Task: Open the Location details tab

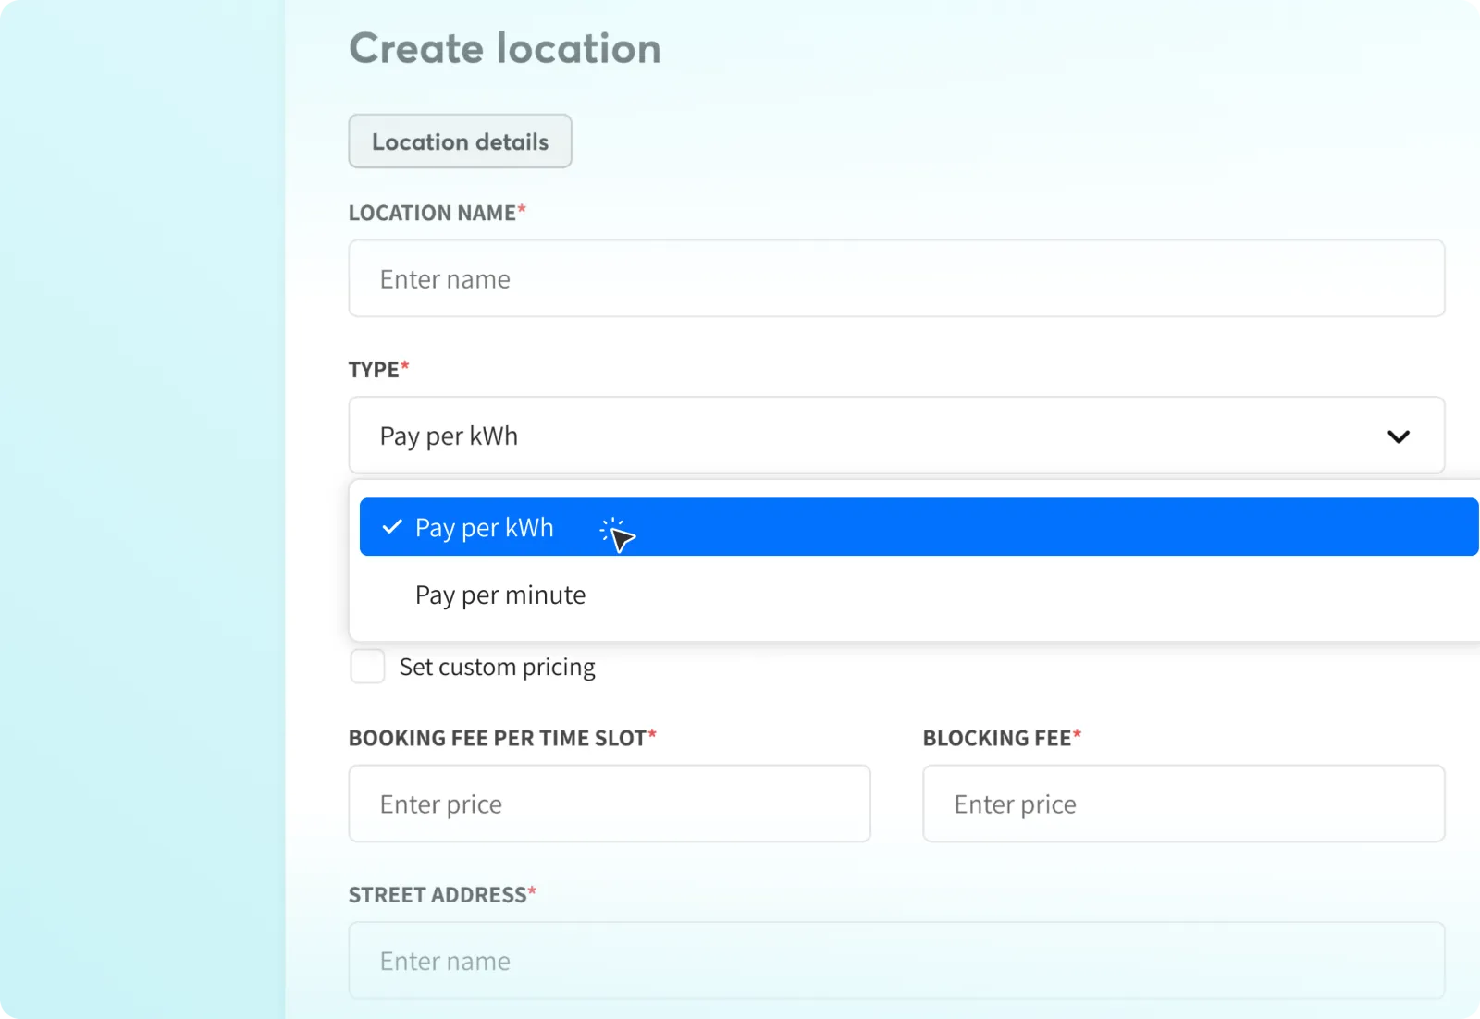Action: [460, 141]
